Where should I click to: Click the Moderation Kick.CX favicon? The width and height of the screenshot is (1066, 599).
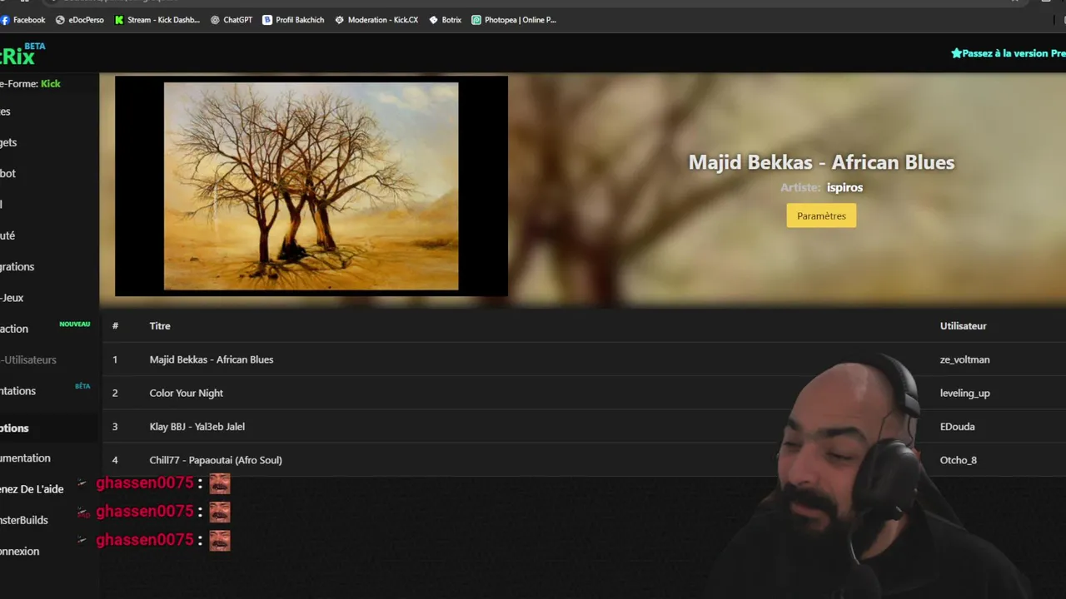(340, 20)
